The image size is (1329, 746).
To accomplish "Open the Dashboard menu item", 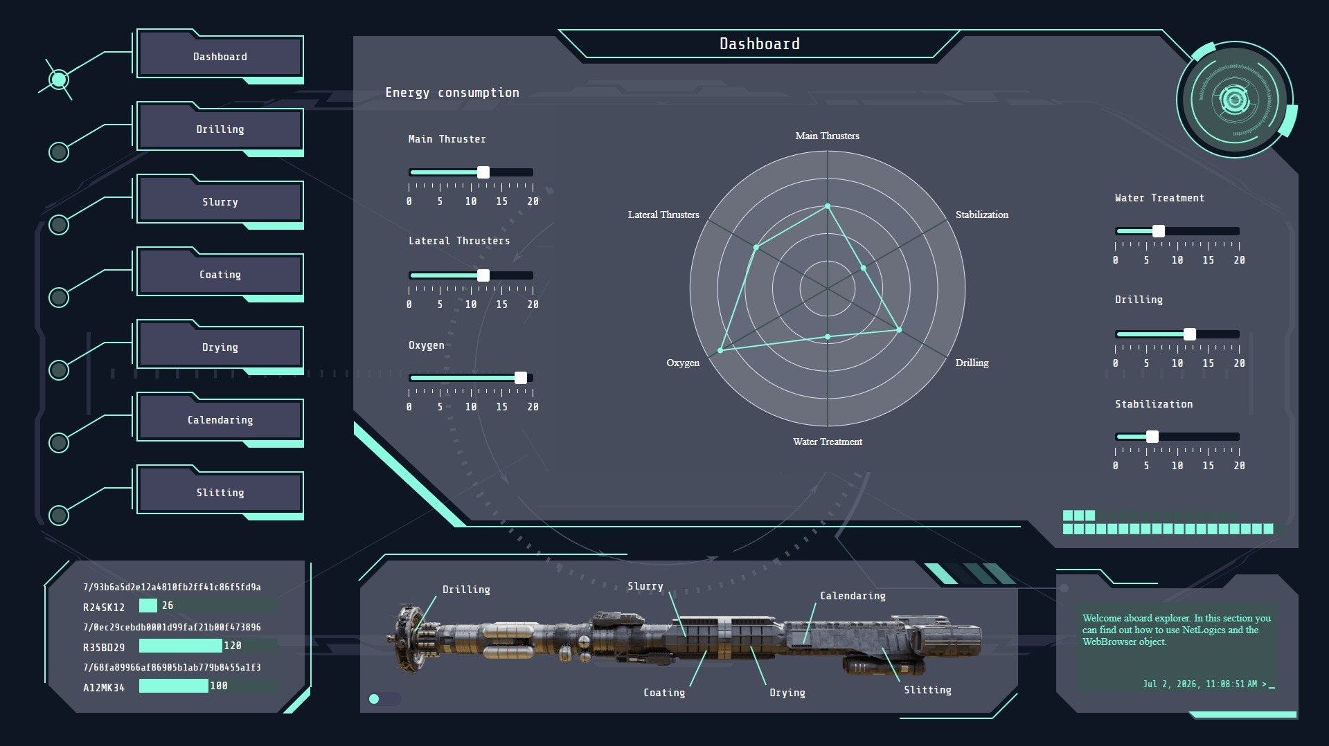I will click(x=220, y=57).
